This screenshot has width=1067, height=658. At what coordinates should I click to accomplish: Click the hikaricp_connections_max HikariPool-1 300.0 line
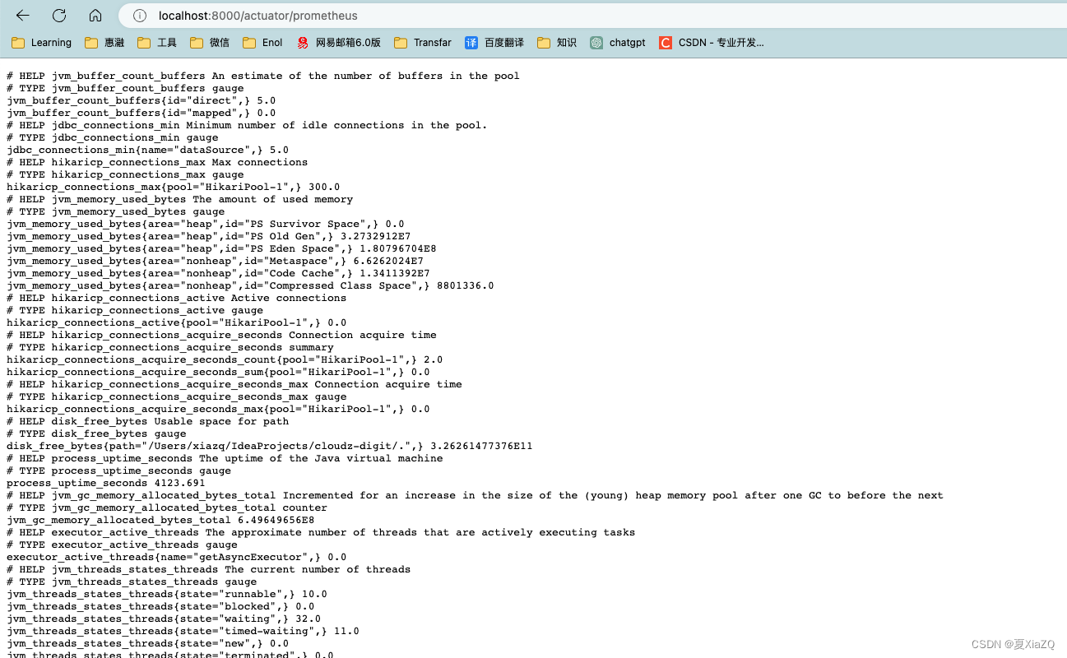pos(174,187)
